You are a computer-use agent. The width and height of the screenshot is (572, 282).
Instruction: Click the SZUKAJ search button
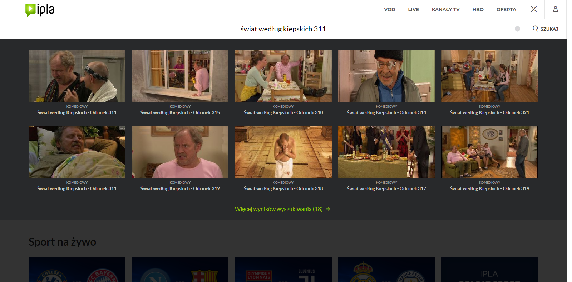point(545,29)
